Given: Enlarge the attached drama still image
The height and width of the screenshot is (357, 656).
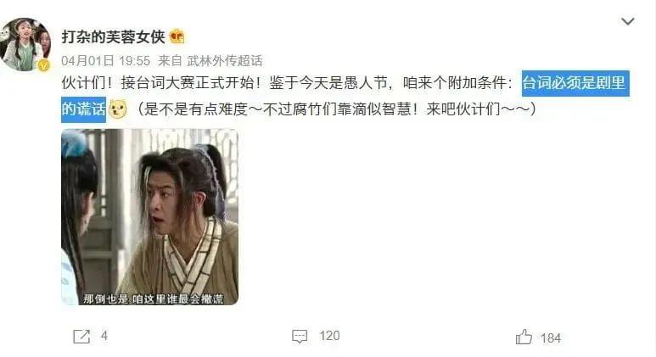Looking at the screenshot, I should [149, 217].
